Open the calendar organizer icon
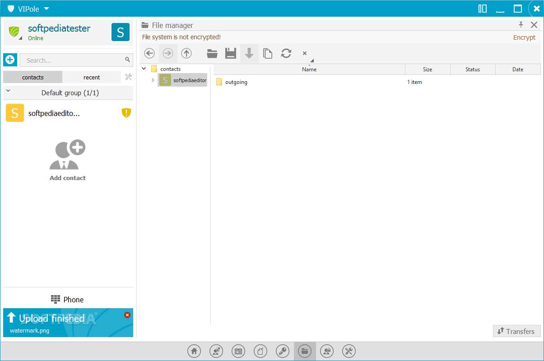 pyautogui.click(x=238, y=351)
